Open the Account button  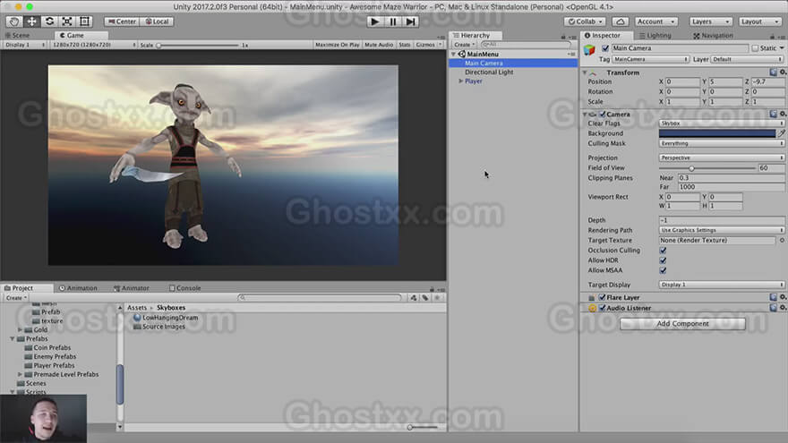(x=655, y=21)
